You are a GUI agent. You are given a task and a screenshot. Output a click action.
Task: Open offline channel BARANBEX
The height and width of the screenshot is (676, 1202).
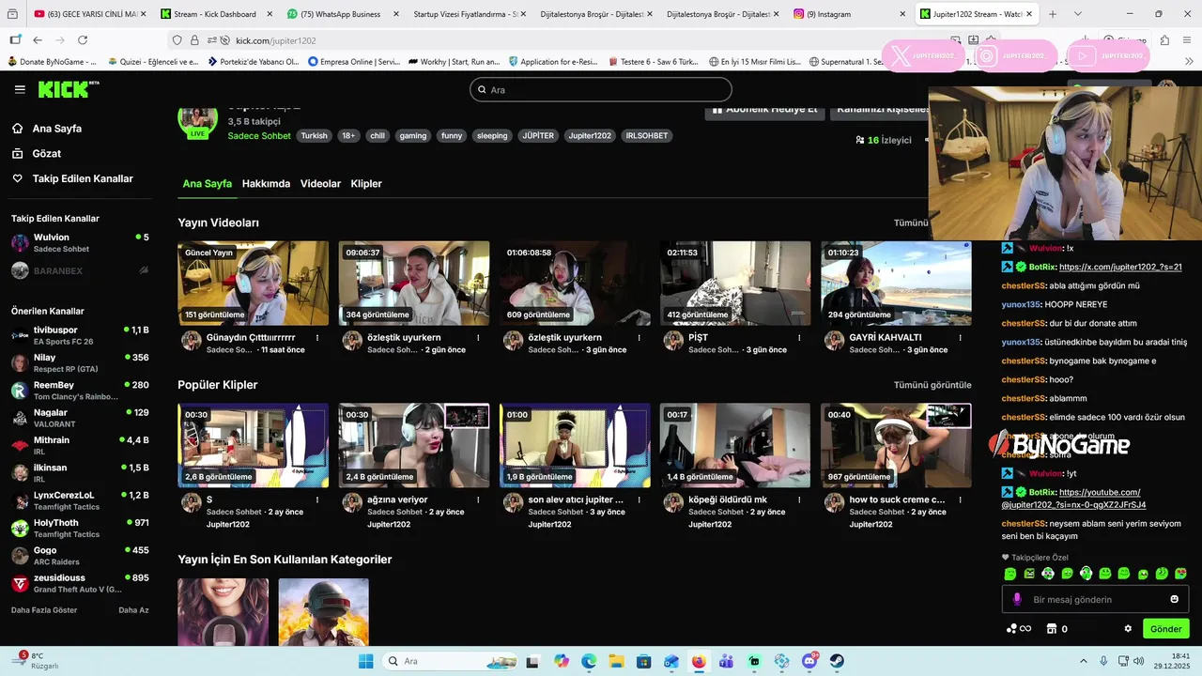coord(80,270)
